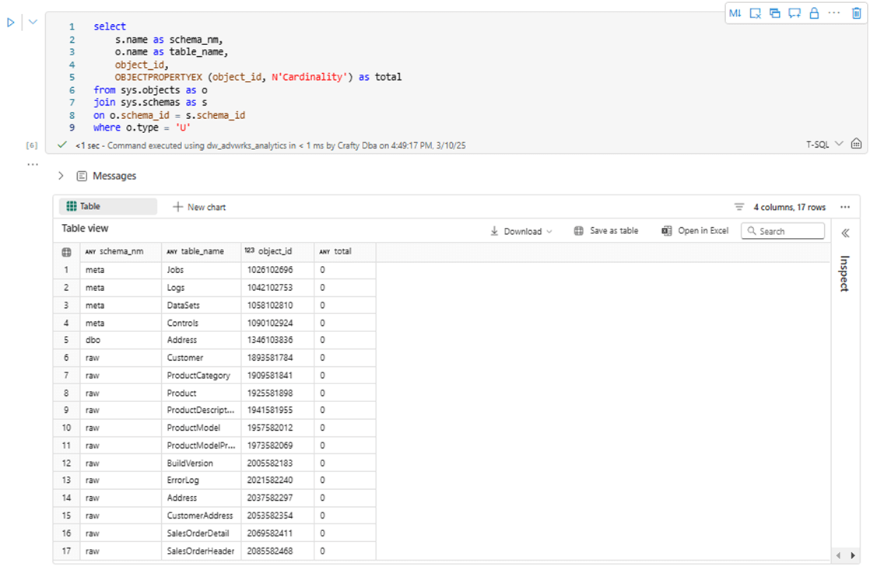The image size is (870, 570).
Task: Expand the Messages section
Action: [61, 177]
